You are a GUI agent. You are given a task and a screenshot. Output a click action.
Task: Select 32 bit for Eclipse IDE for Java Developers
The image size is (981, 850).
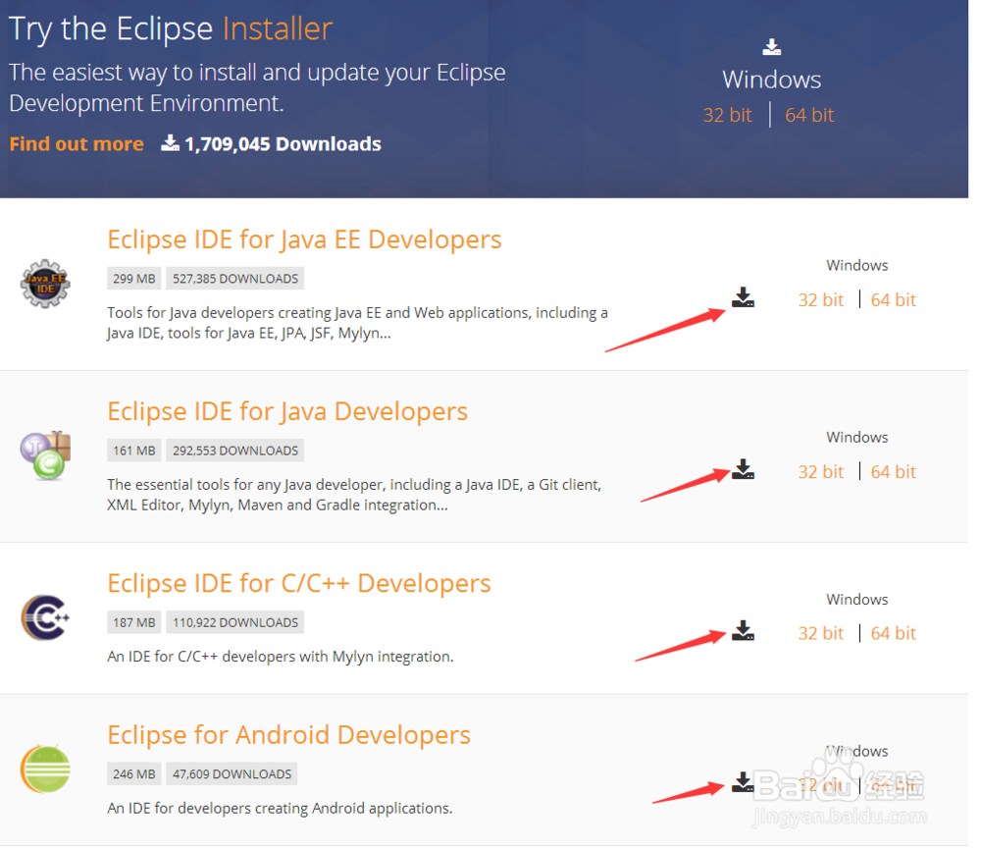tap(821, 472)
